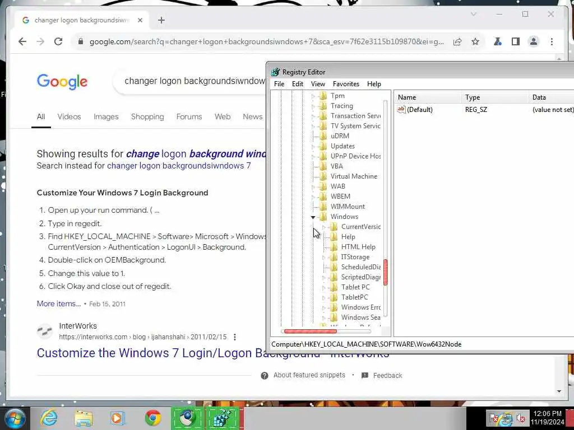Toggle Chrome side panel
Screen dimensions: 574x430
coord(516,41)
